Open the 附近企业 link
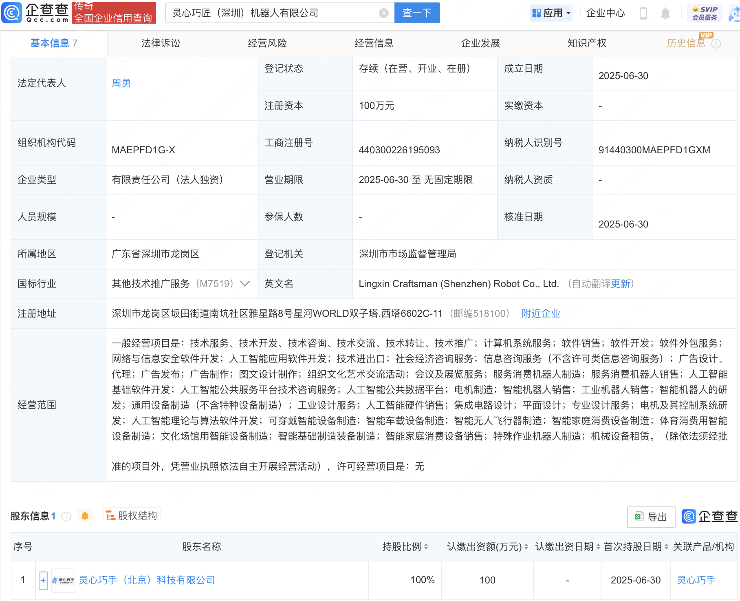 point(541,314)
